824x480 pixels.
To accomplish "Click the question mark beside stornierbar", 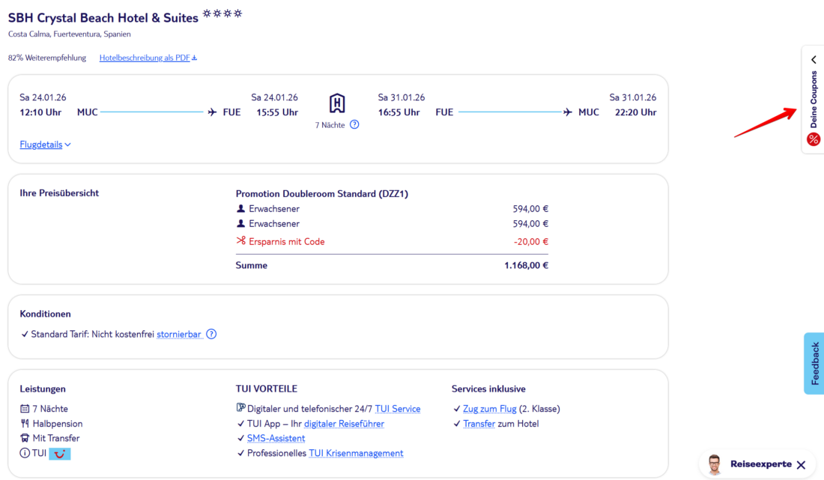I will pyautogui.click(x=211, y=335).
